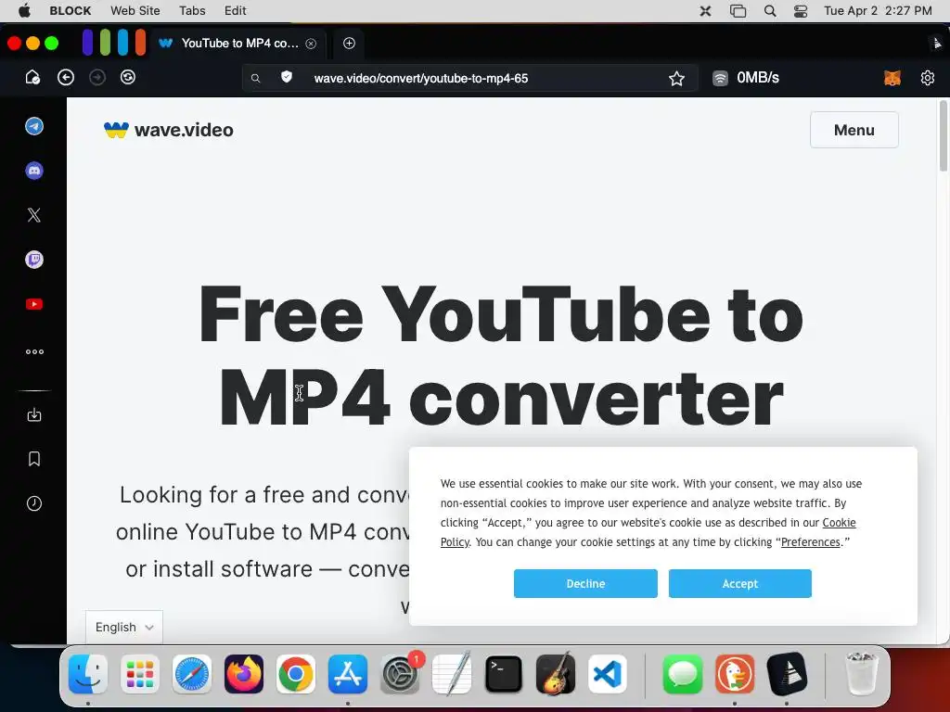Open Spotlight search in menu bar
Image resolution: width=950 pixels, height=712 pixels.
[x=769, y=10]
